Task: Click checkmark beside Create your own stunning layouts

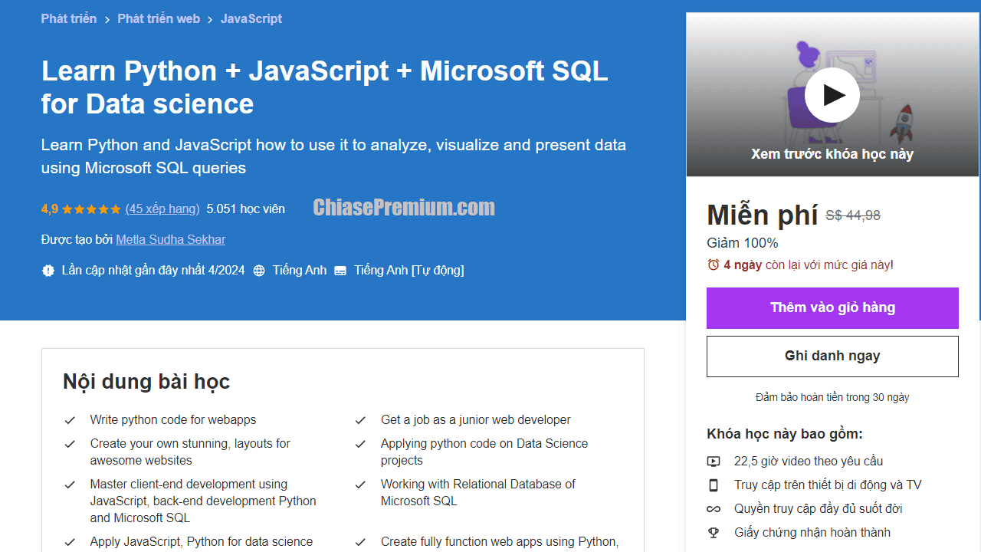Action: click(70, 444)
